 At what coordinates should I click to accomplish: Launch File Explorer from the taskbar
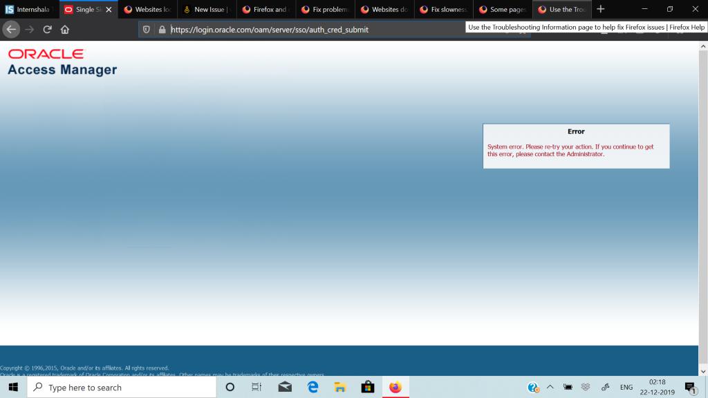tap(339, 387)
